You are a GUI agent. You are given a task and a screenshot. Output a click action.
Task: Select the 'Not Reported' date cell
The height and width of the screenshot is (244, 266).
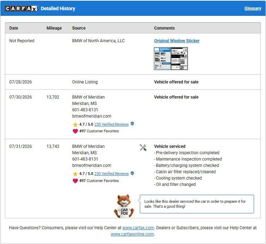click(22, 41)
